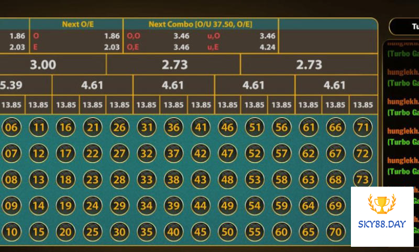
Task: Tap number ball 10
Action: coord(12,232)
